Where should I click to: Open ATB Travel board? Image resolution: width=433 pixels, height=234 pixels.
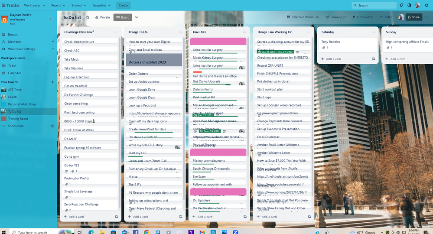click(15, 90)
